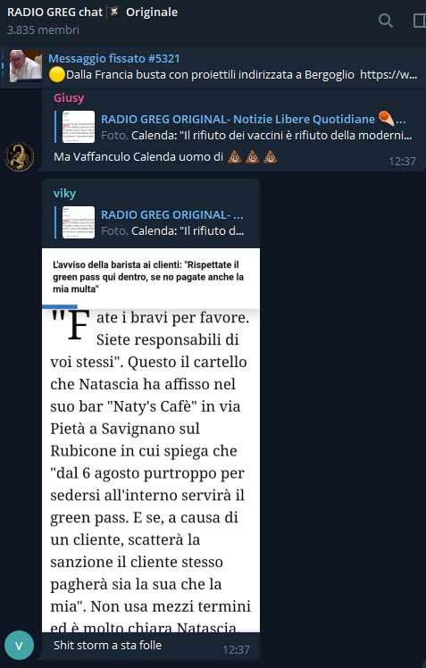The width and height of the screenshot is (426, 668).
Task: View the 3.835 membri list
Action: click(43, 29)
